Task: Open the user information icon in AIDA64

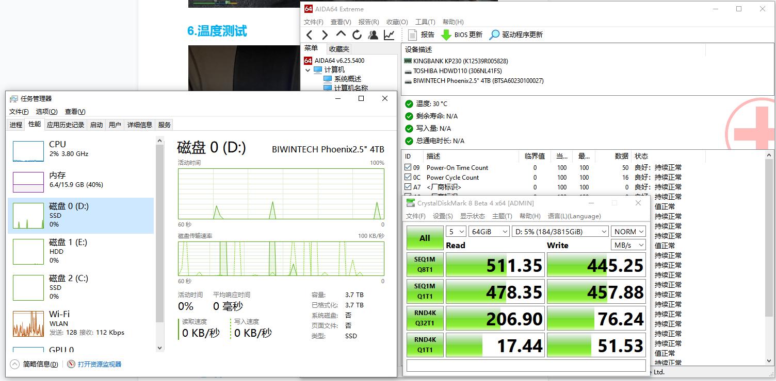Action: [x=373, y=34]
